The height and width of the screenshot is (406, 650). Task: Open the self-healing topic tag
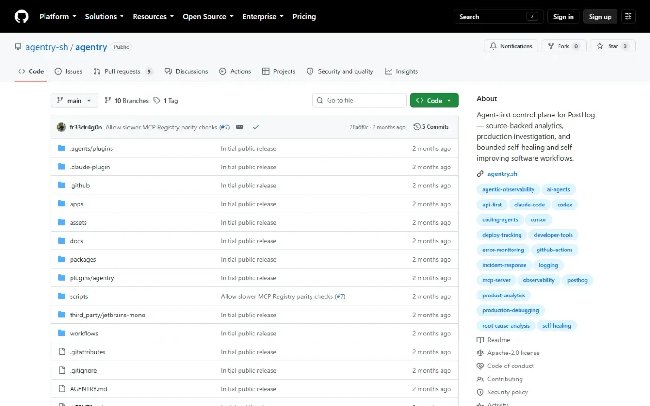[556, 326]
